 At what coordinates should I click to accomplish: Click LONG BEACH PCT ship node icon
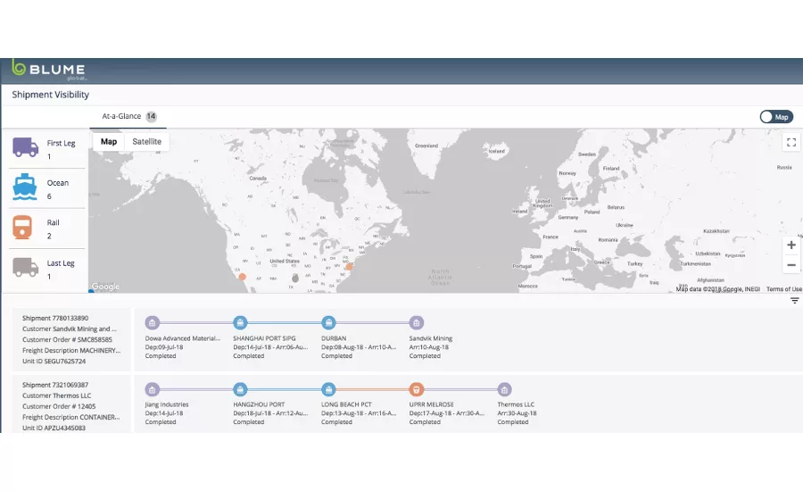point(328,389)
